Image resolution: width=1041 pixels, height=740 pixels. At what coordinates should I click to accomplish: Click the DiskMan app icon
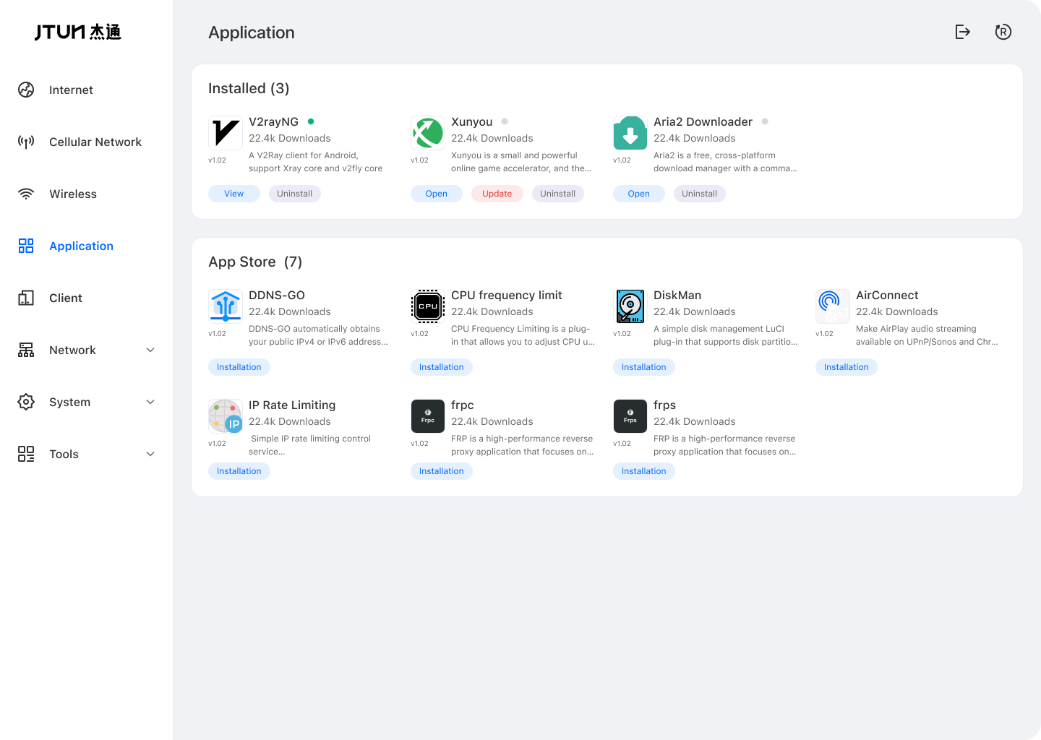pos(630,306)
